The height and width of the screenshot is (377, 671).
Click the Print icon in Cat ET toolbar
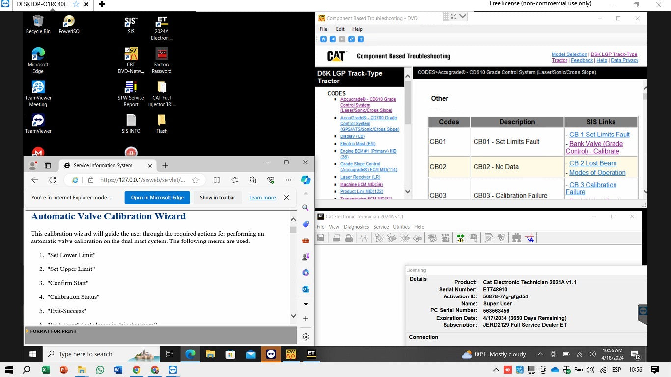coord(336,238)
